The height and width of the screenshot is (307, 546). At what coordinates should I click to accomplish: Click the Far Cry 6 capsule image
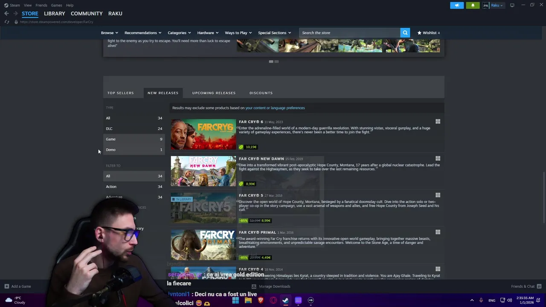[x=203, y=134]
